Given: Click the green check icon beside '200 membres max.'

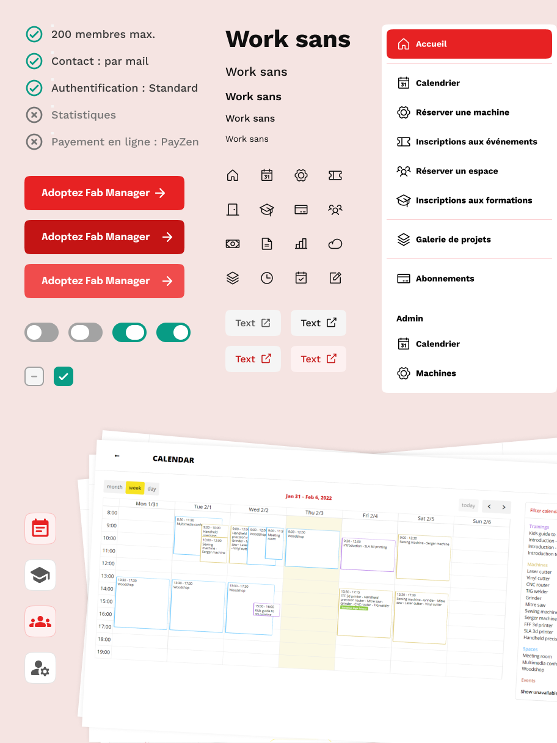Looking at the screenshot, I should 34,34.
